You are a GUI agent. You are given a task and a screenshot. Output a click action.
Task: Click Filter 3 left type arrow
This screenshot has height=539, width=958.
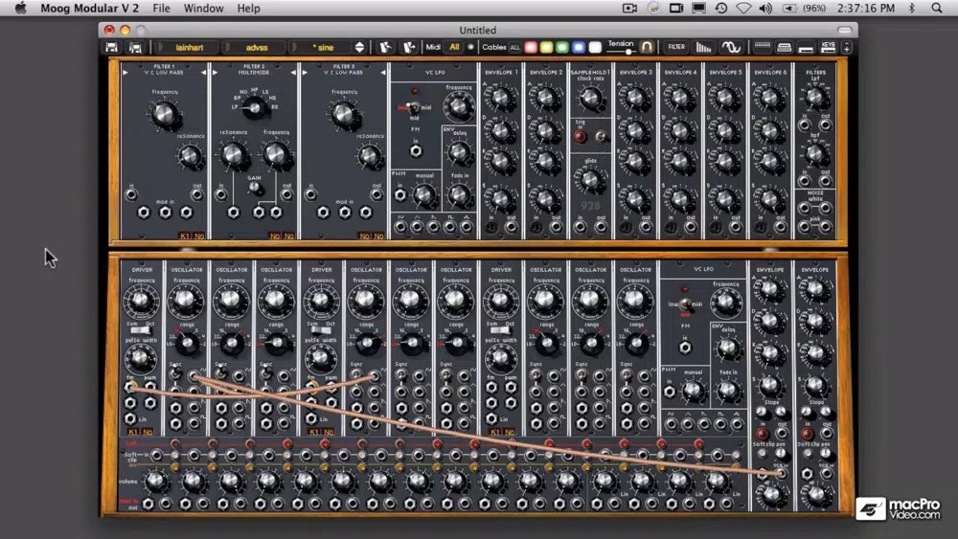click(305, 72)
